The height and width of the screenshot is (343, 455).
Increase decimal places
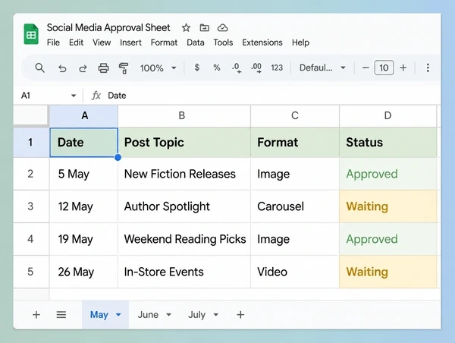(x=256, y=68)
